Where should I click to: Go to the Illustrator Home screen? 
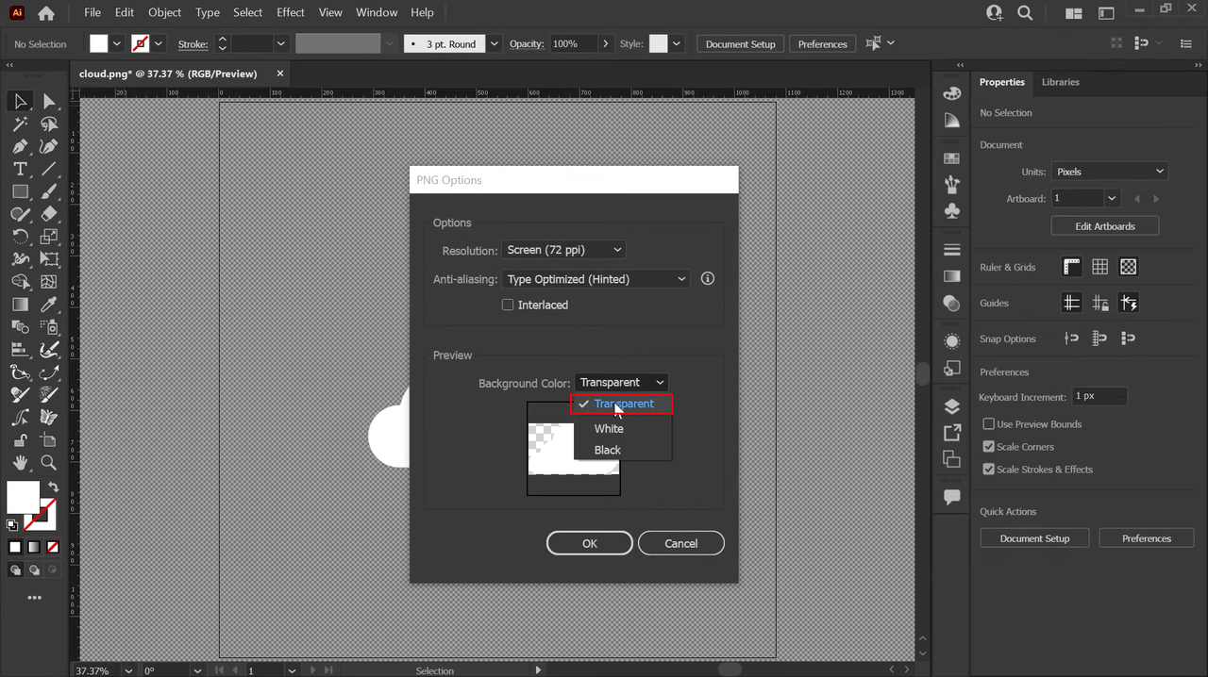click(45, 13)
